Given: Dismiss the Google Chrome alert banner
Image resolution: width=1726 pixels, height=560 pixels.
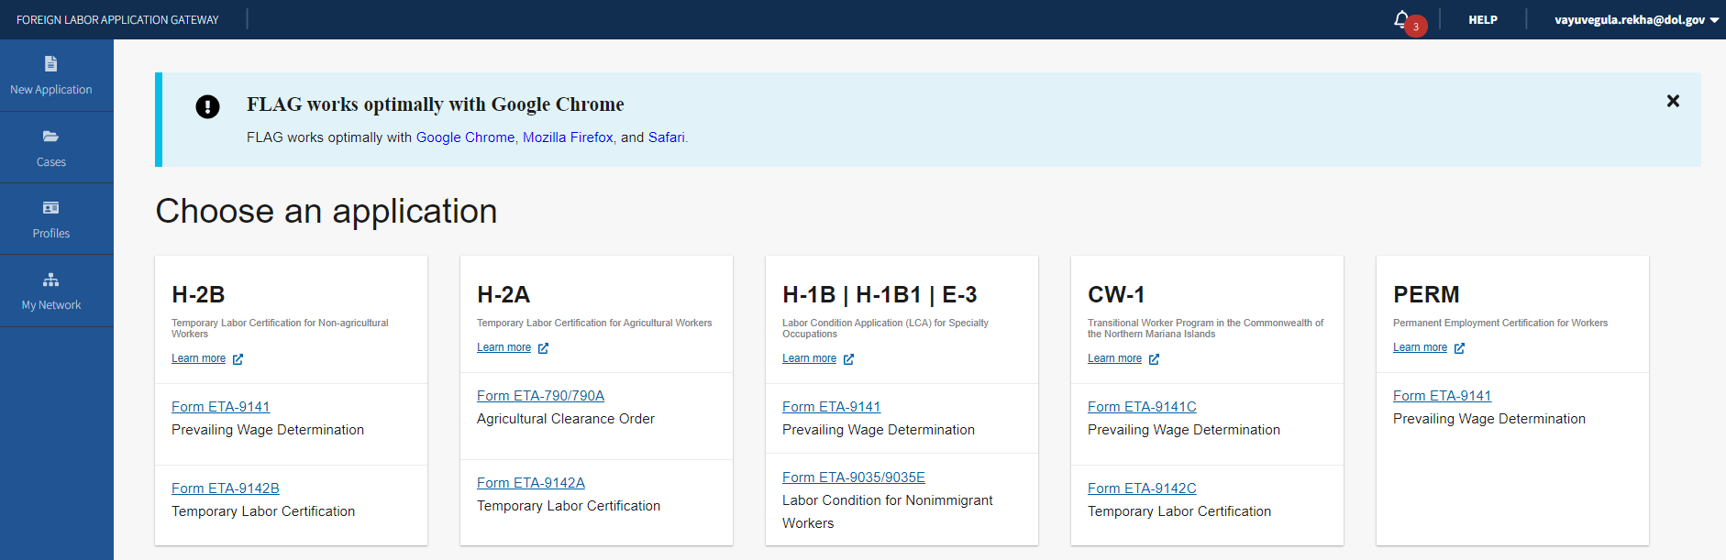Looking at the screenshot, I should (1673, 101).
